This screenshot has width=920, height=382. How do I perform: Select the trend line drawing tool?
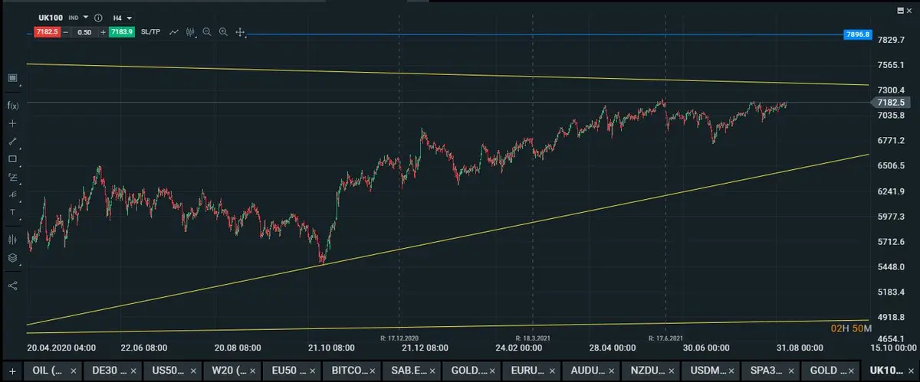point(12,142)
